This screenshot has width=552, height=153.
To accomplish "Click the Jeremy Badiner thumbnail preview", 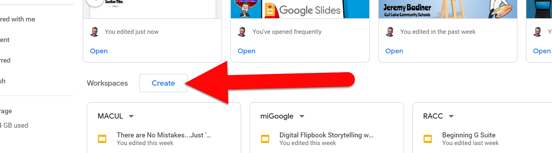I will point(448,9).
